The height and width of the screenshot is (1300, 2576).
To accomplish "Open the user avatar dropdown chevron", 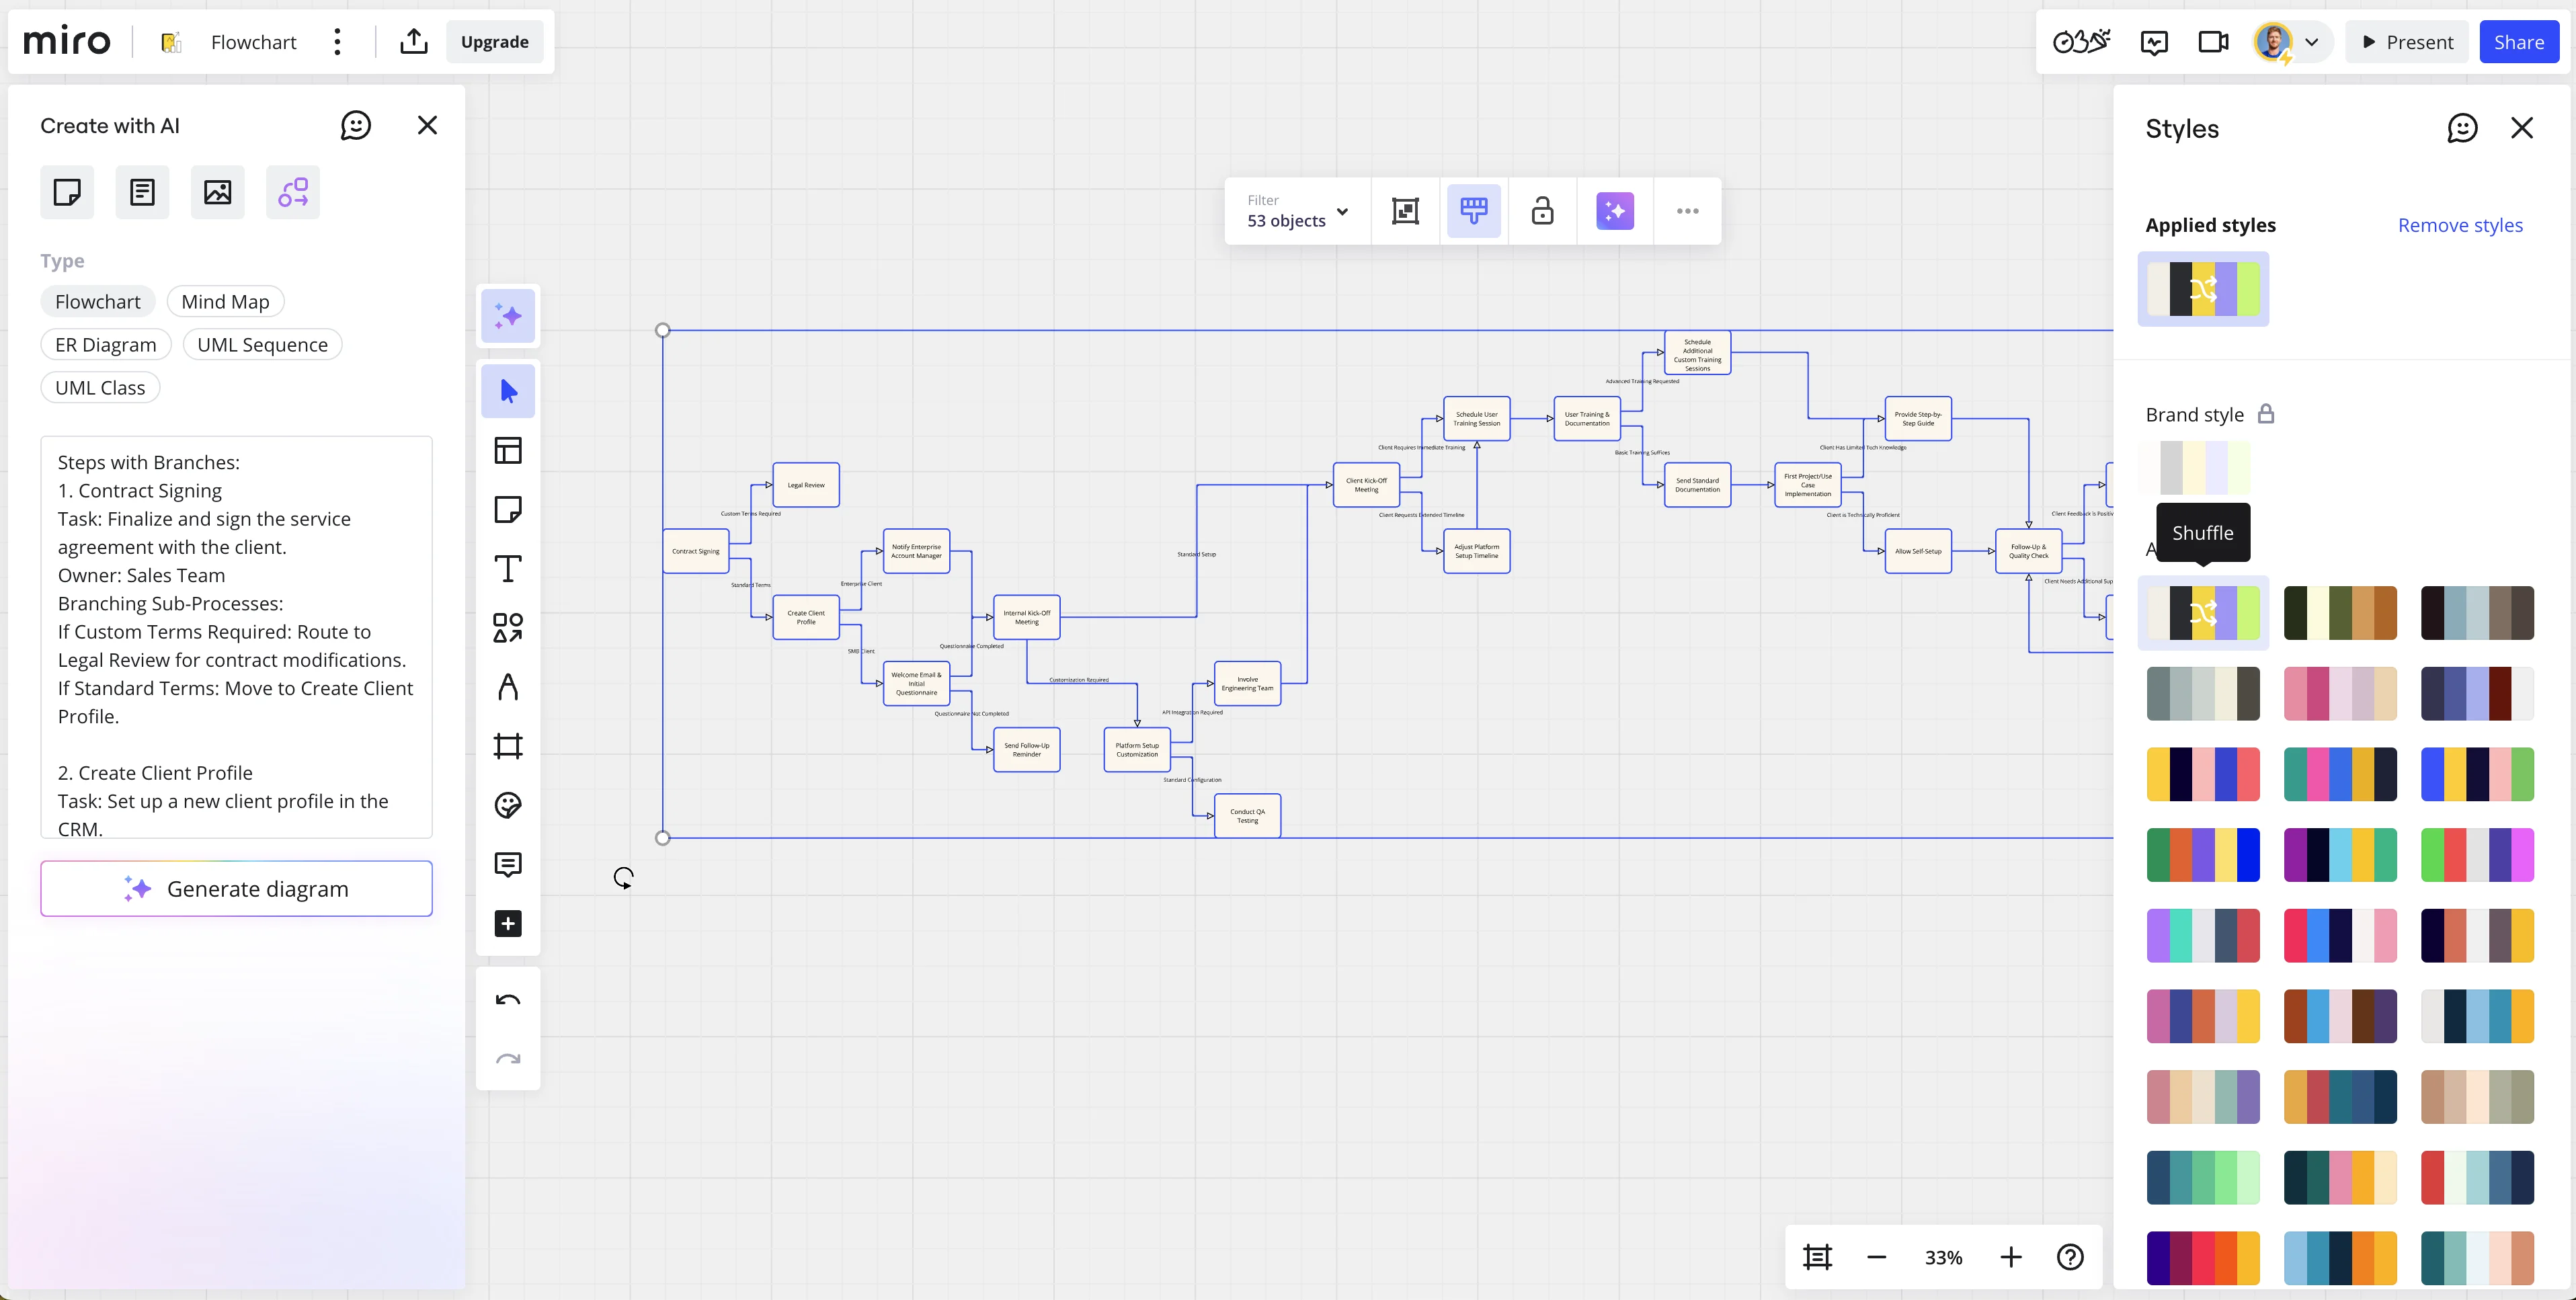I will (2311, 42).
